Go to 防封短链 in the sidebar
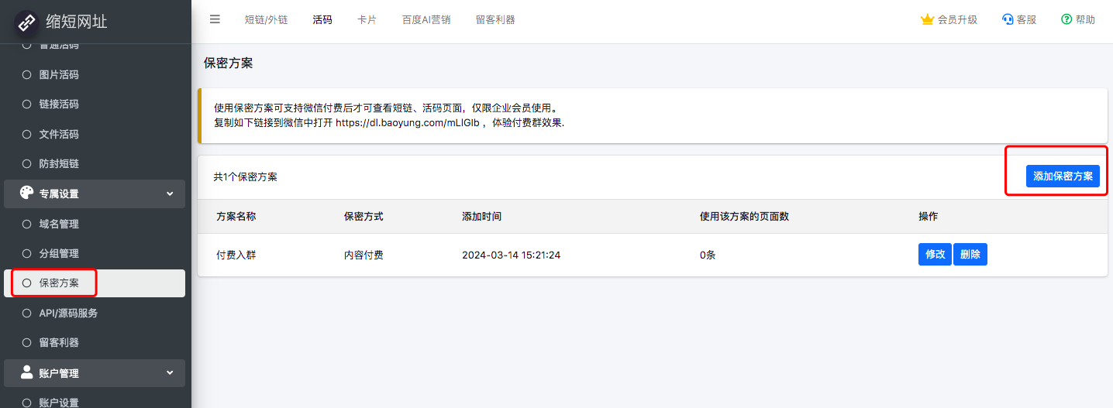 (x=59, y=164)
